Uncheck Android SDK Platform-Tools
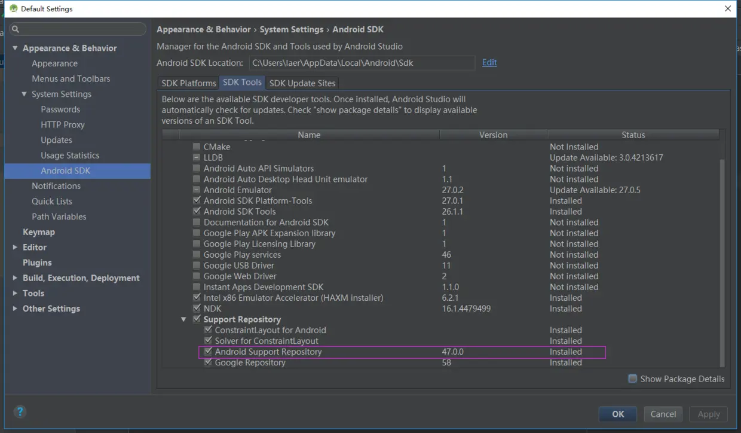 click(x=197, y=200)
